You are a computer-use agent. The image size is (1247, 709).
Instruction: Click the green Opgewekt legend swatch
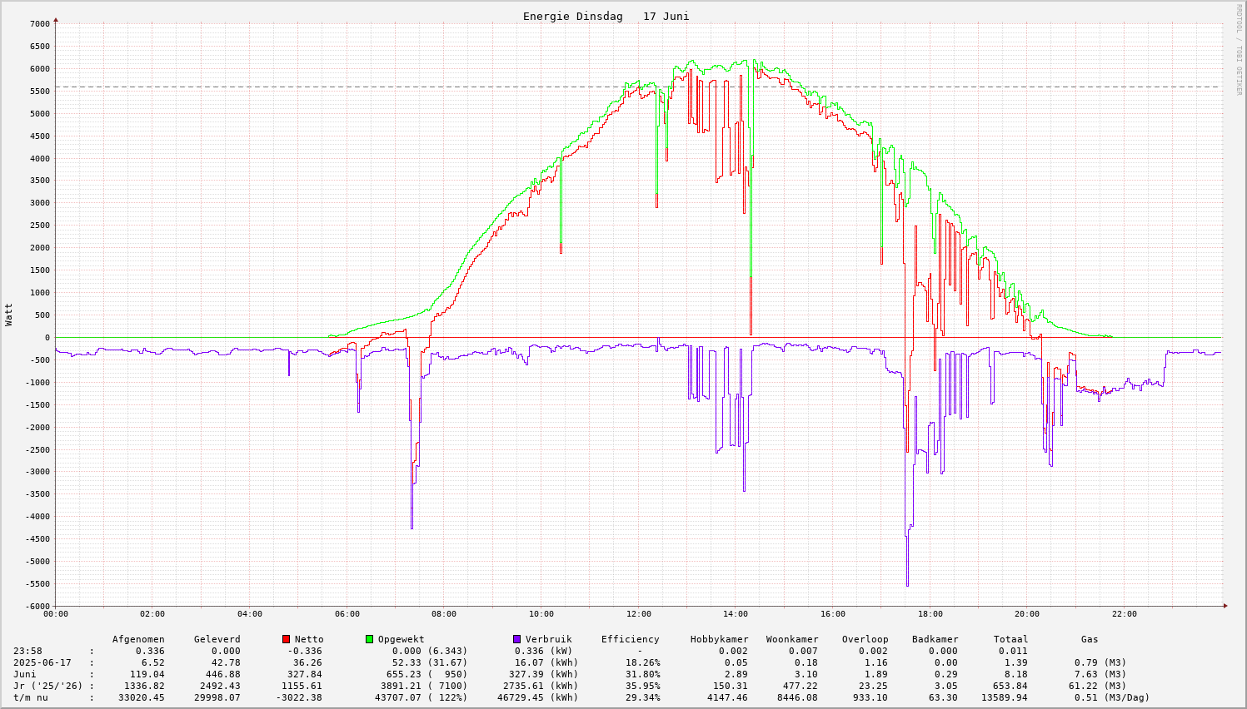click(x=369, y=639)
